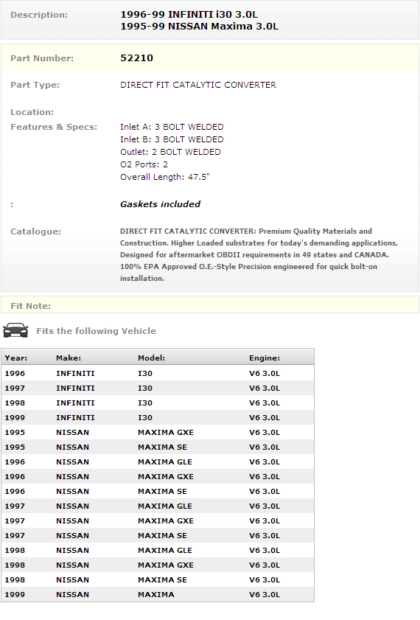Click the Make column header
Image resolution: width=420 pixels, height=620 pixels.
click(x=69, y=358)
